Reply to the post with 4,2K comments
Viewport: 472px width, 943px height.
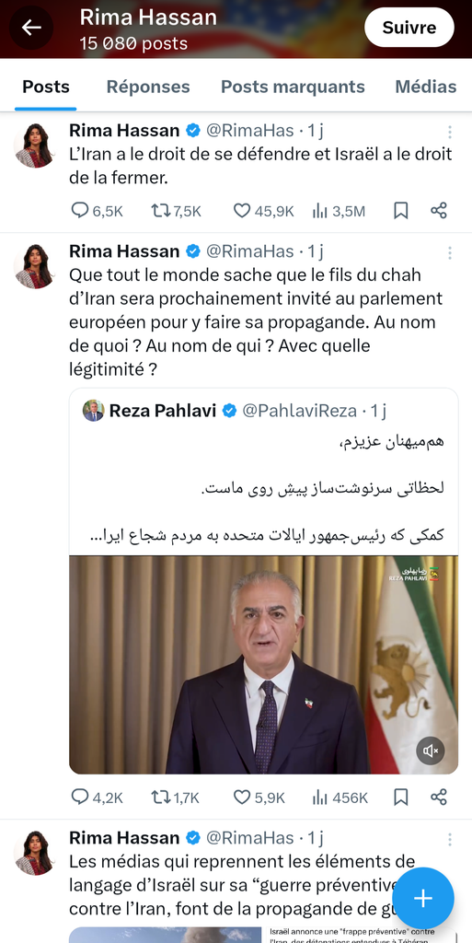point(97,797)
